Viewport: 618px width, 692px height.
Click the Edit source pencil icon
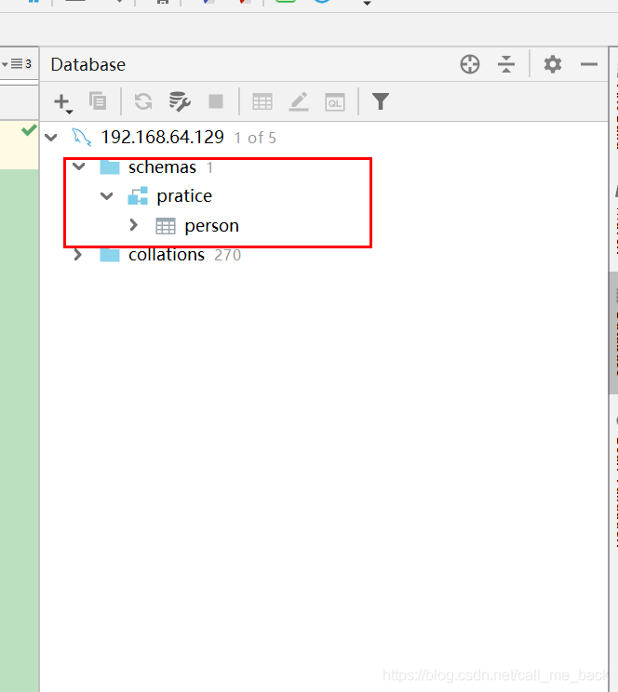(x=299, y=101)
